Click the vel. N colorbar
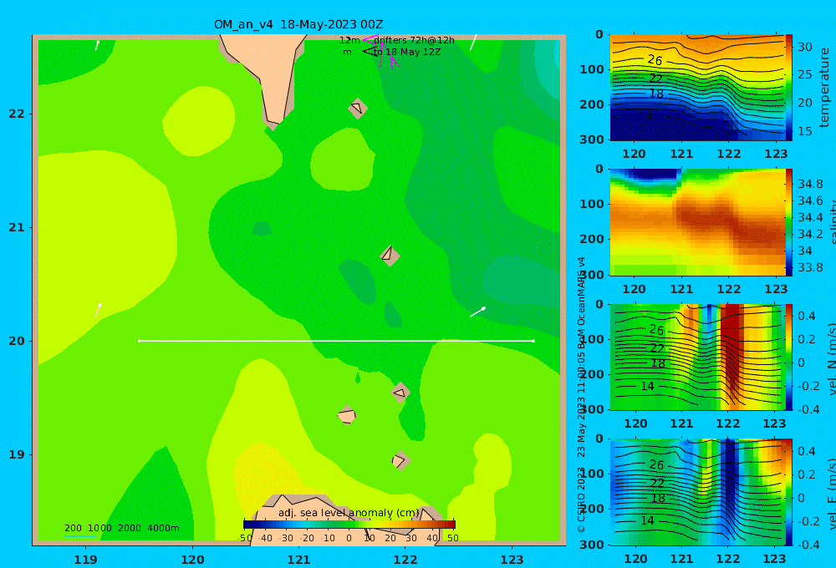The width and height of the screenshot is (836, 568). pos(789,357)
